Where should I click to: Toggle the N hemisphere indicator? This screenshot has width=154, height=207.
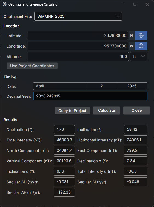coord(132,36)
